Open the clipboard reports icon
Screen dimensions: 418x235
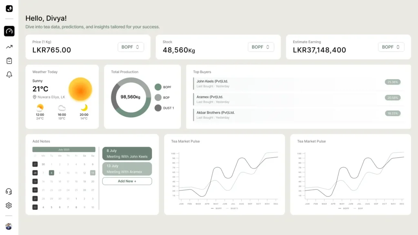[9, 61]
